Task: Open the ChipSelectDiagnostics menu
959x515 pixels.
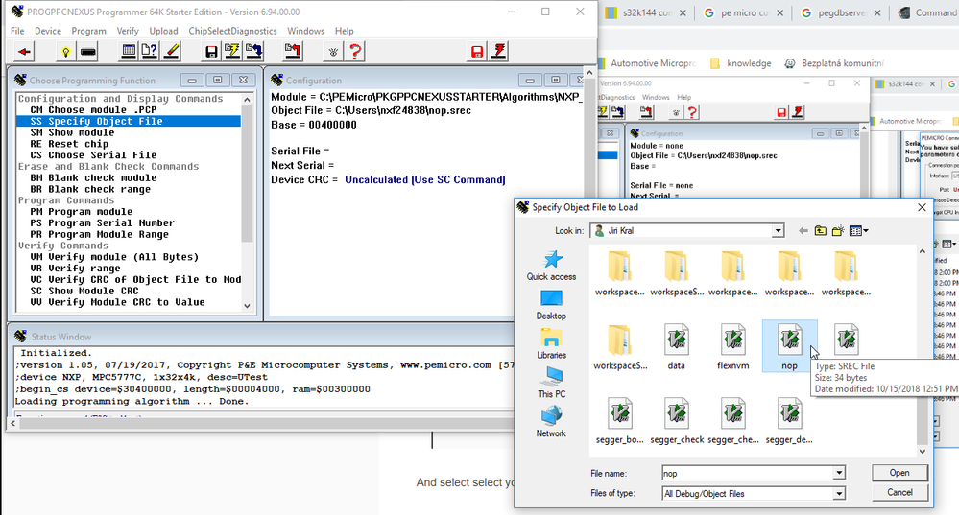Action: pos(232,31)
